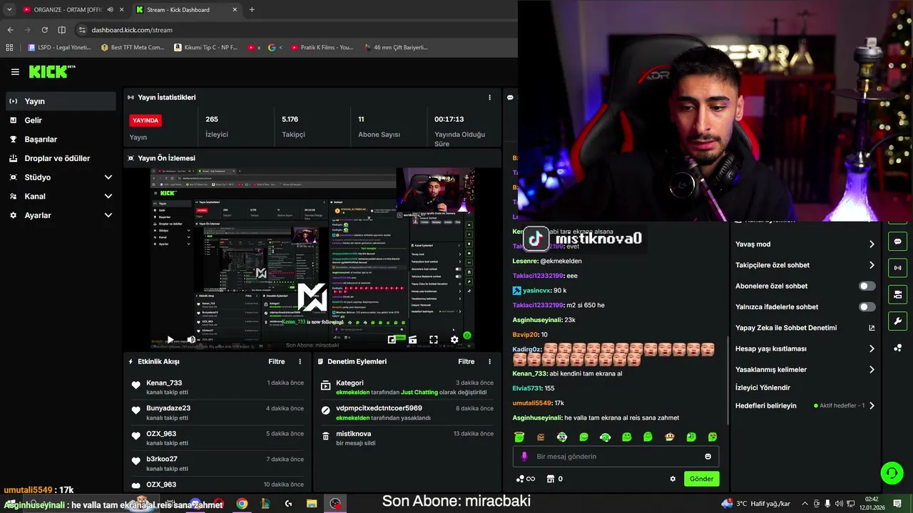
Task: Switch to Stream - Kick Dashboard tab
Action: point(187,10)
